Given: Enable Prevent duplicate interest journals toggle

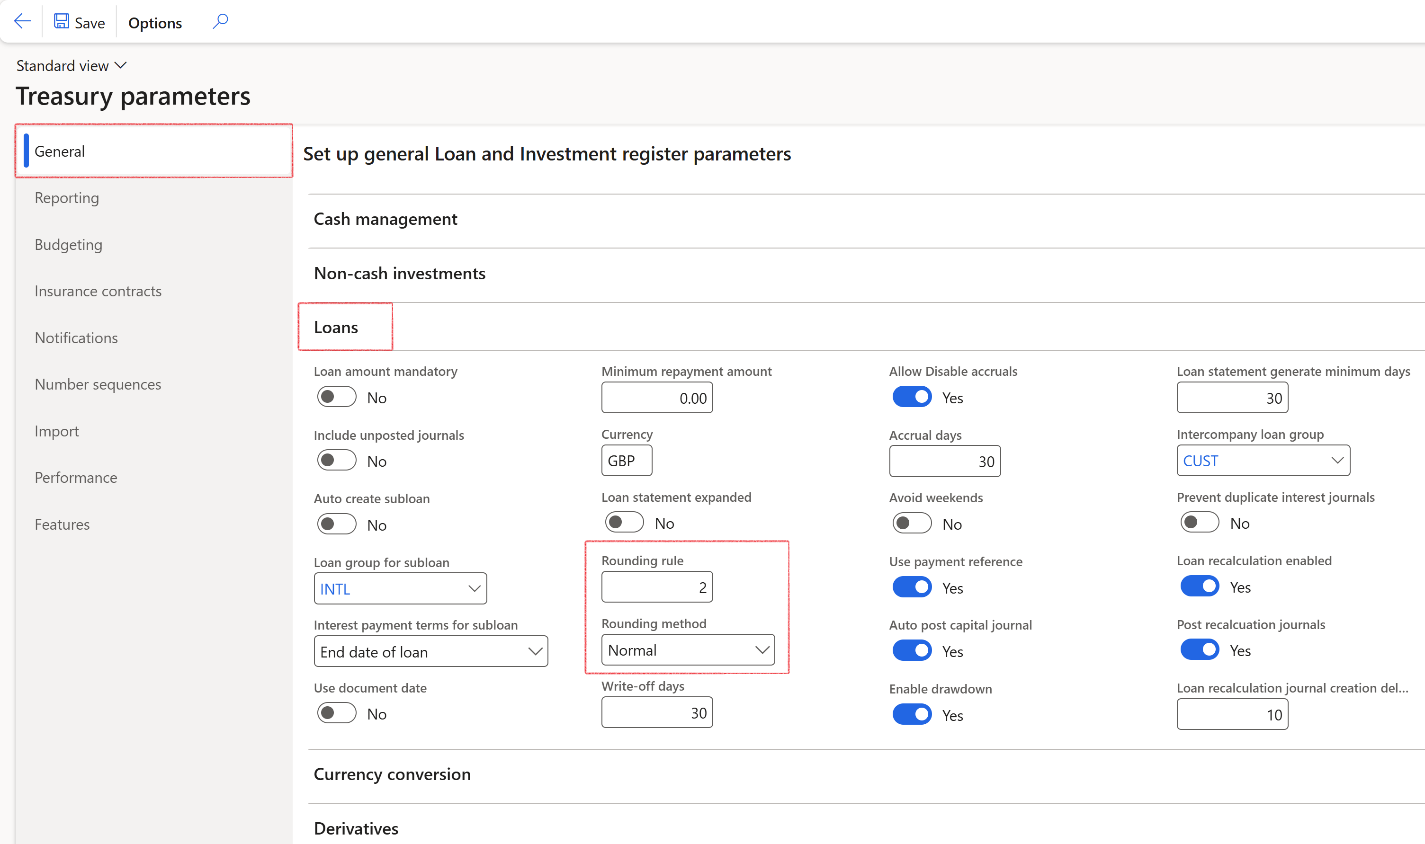Looking at the screenshot, I should [1200, 522].
